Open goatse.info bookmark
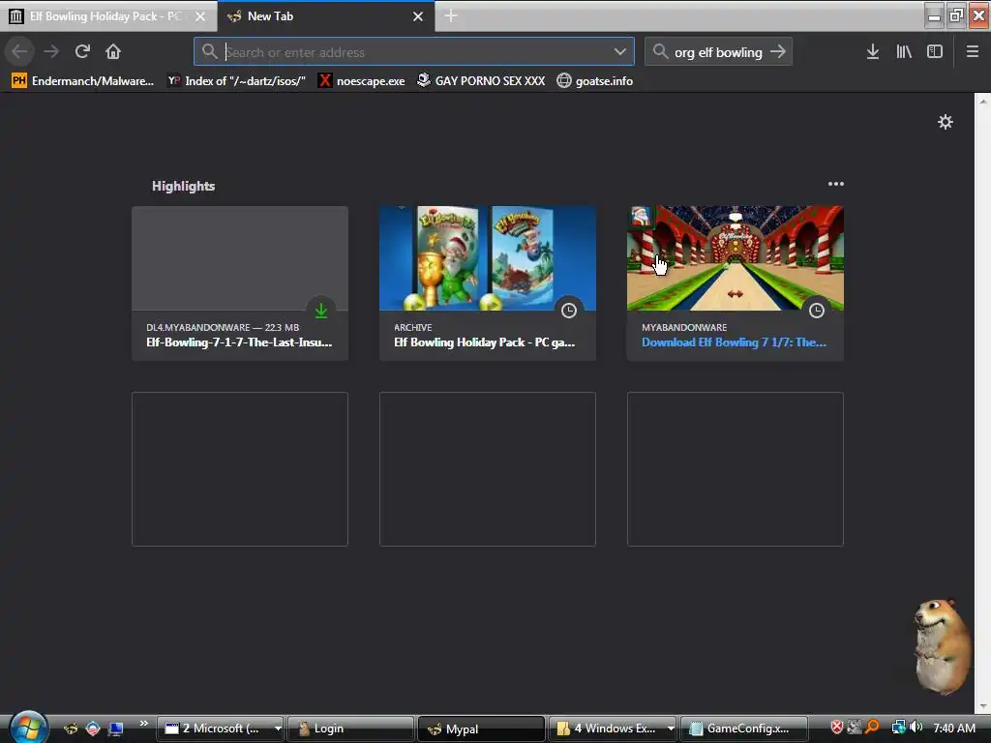 595,81
